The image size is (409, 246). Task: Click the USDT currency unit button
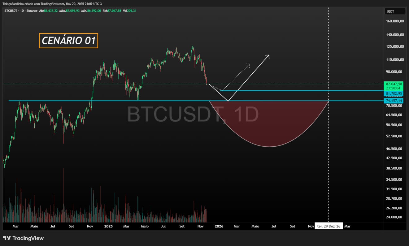394,11
